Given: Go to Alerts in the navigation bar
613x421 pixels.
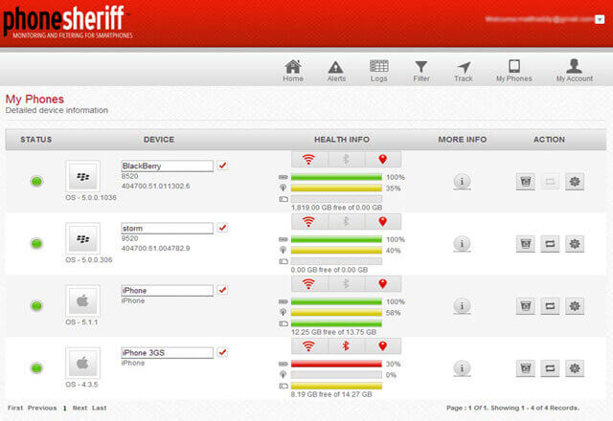Looking at the screenshot, I should (336, 71).
